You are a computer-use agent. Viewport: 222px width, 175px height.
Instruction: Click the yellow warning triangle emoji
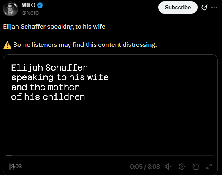tap(7, 45)
